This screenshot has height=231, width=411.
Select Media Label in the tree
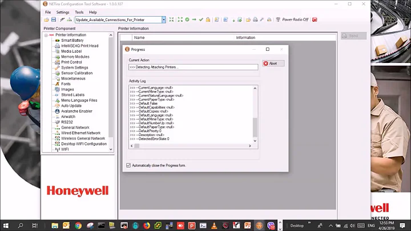(x=71, y=51)
